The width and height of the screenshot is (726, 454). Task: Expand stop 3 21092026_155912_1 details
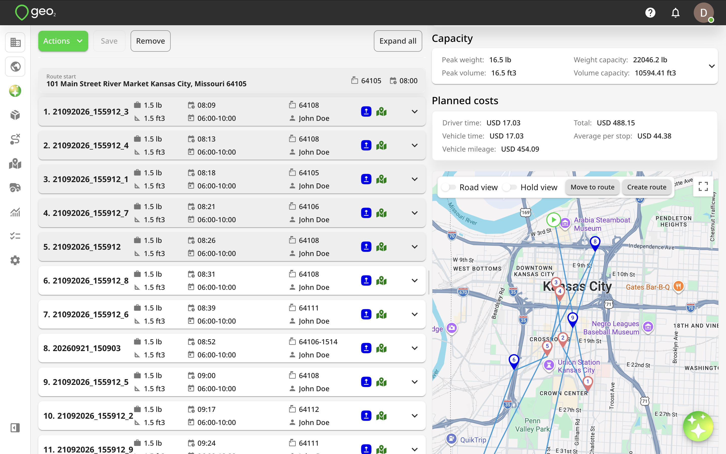415,179
